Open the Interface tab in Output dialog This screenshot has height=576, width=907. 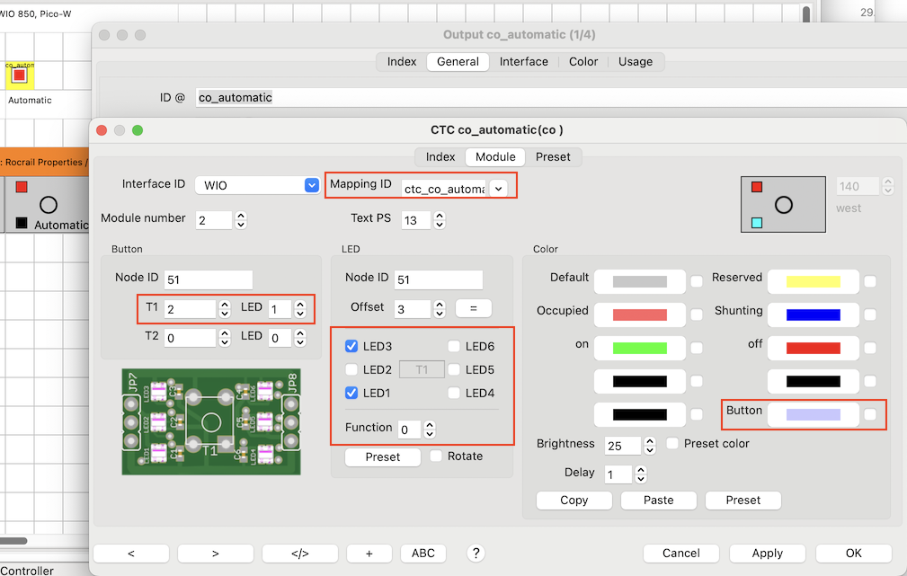(523, 62)
